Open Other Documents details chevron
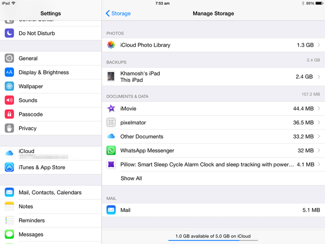This screenshot has height=244, width=325. coord(319,136)
